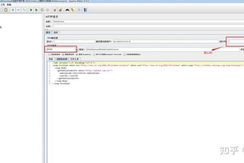244x163 pixels.
Task: Toggle the 跟随重定向 checkbox
Action: [63, 55]
